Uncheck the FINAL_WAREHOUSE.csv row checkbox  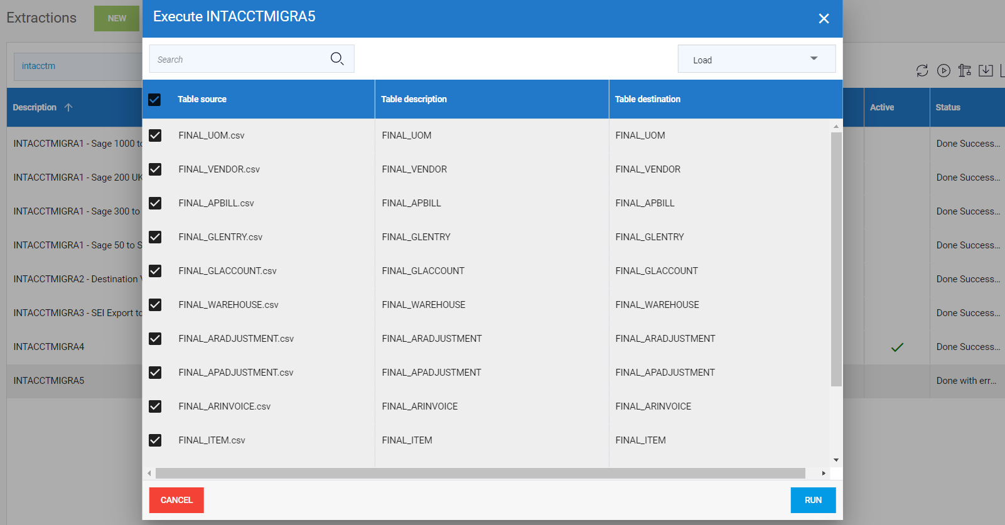point(155,305)
